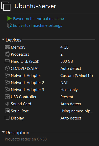Screen dimensions: 99x146
Task: Select the Sound Card label
Action: coord(21,104)
